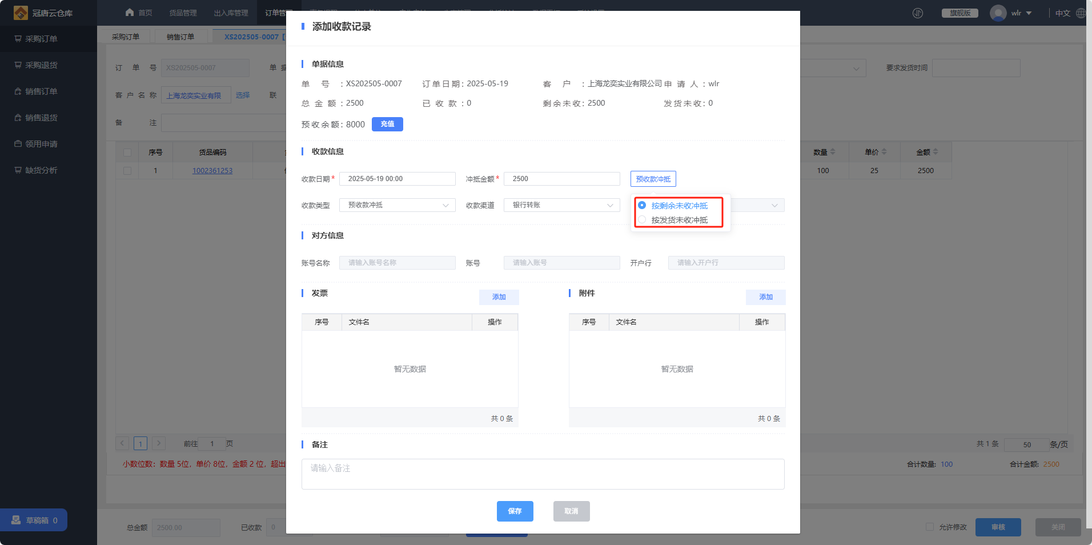Sort by 数量 column arrows
1092x545 pixels.
tap(833, 152)
